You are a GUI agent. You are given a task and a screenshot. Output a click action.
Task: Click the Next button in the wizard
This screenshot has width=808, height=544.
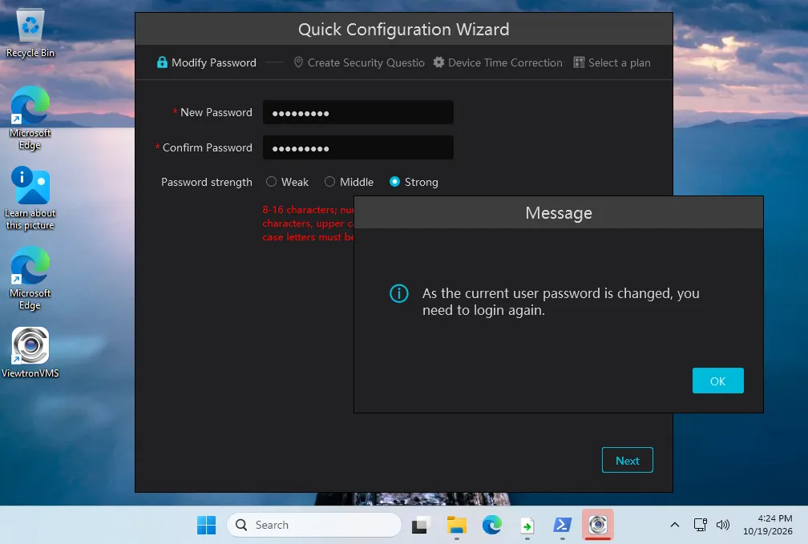click(627, 460)
